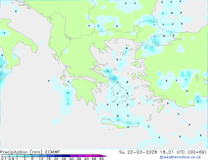Click the over-50 arrow tip of legend
This screenshot has height=160, width=208.
coord(104,156)
